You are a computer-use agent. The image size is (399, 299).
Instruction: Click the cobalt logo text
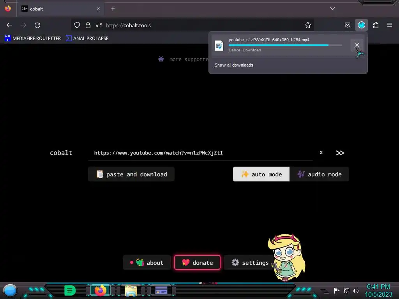click(61, 153)
